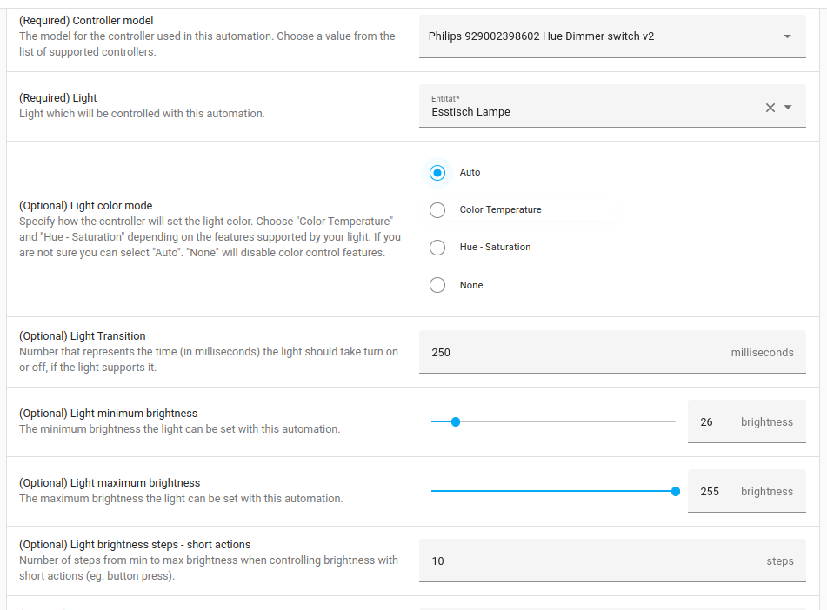The height and width of the screenshot is (610, 827).
Task: Clear the Esstisch Lampe entity selection
Action: click(770, 108)
